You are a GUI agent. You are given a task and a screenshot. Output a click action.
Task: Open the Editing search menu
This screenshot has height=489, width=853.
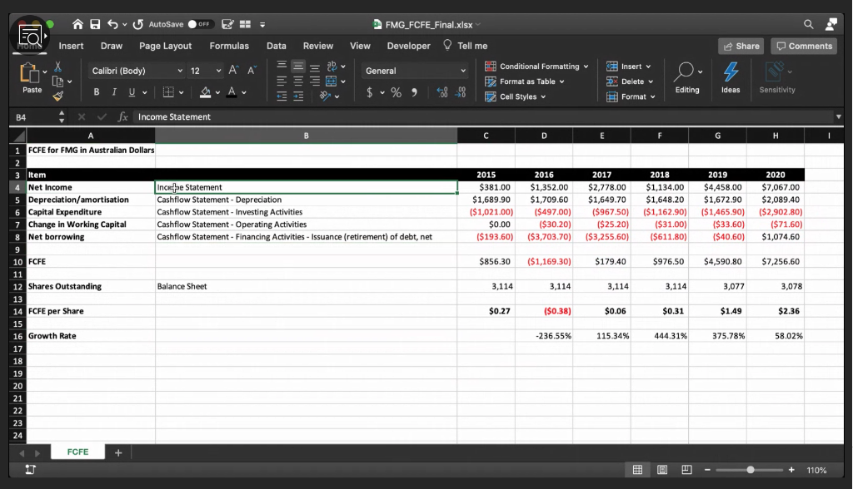tap(687, 78)
